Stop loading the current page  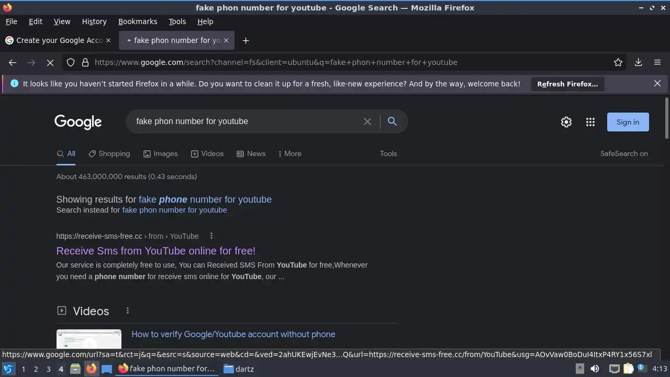pyautogui.click(x=50, y=62)
